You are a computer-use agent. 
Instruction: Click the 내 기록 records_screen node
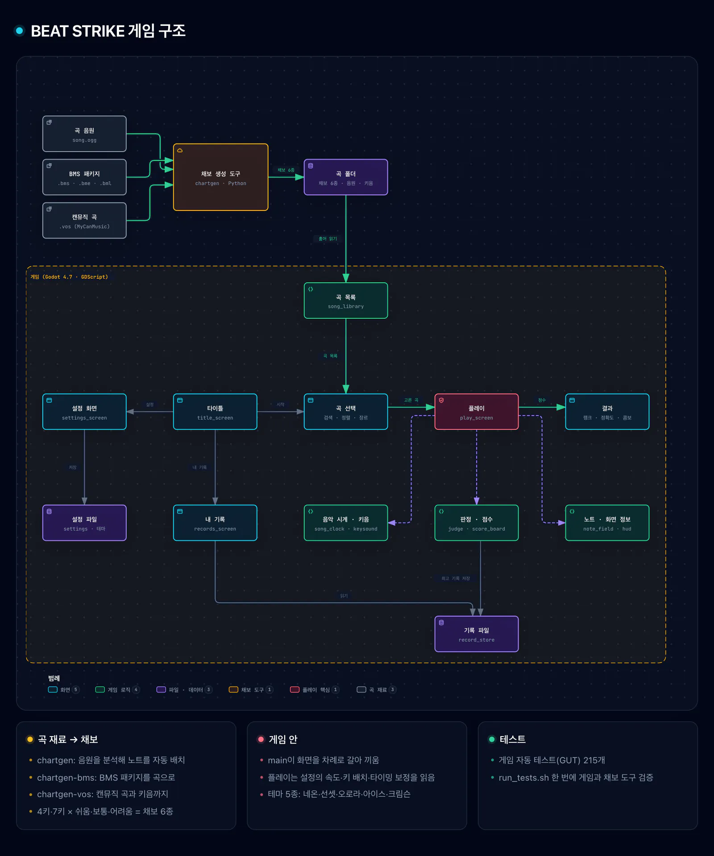point(215,523)
